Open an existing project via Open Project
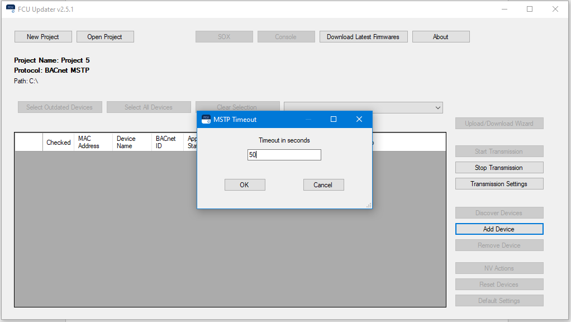The image size is (571, 322). 105,36
